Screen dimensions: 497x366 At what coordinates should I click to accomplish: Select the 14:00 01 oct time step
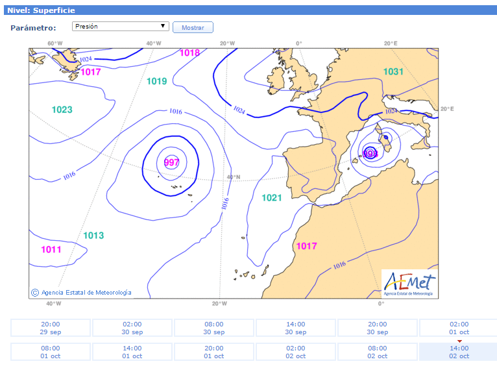132,352
